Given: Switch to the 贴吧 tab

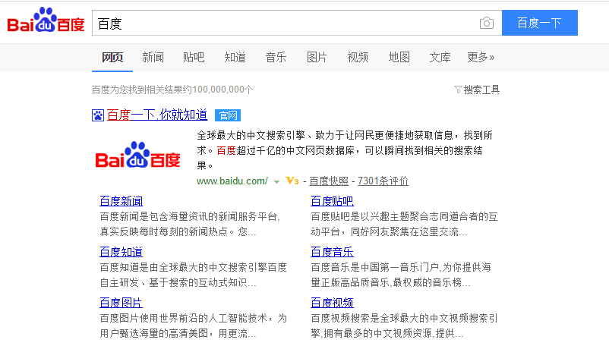Looking at the screenshot, I should coord(194,58).
